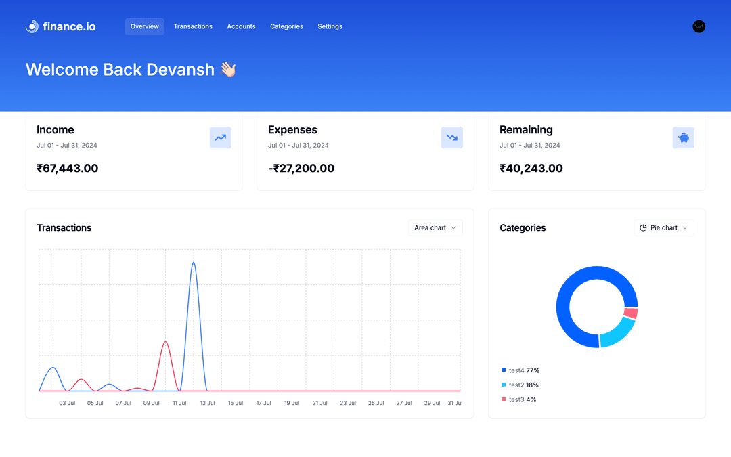Click the Categories navigation link
Screen dimensions: 731x457
pos(286,26)
